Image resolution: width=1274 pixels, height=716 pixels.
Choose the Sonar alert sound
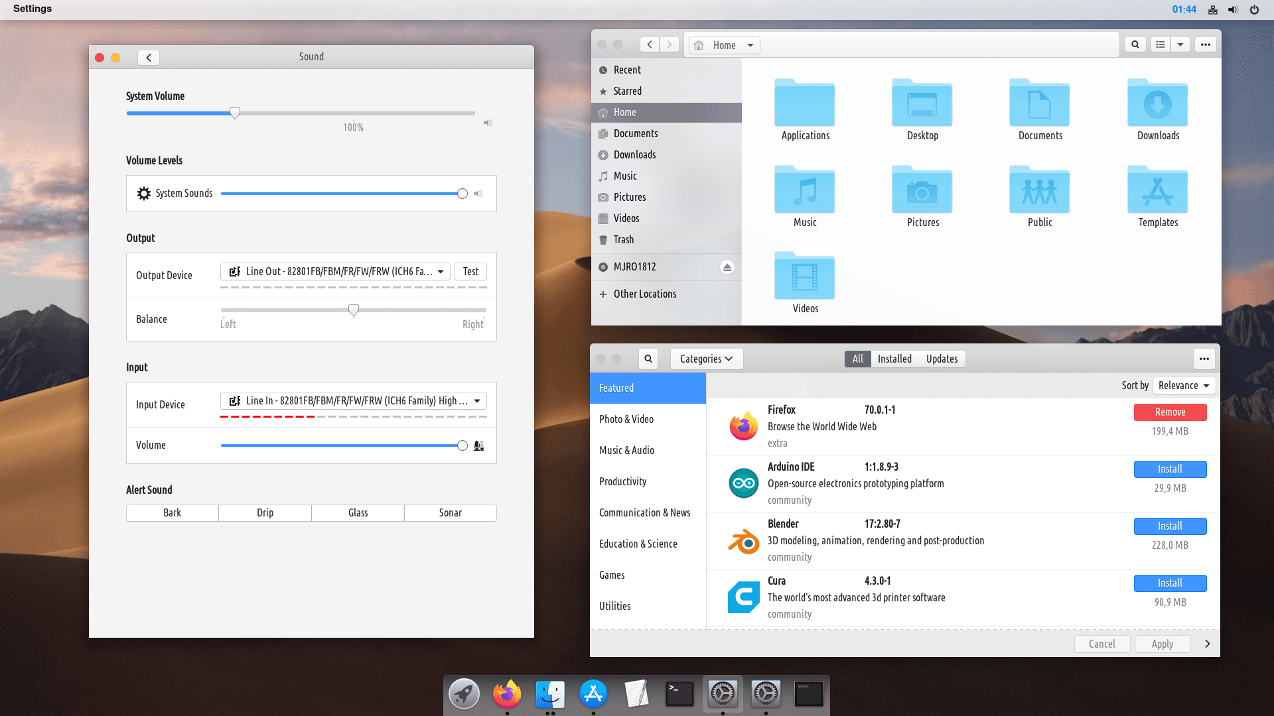coord(450,512)
